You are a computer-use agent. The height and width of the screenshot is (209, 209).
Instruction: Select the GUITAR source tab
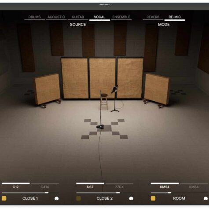point(78,17)
